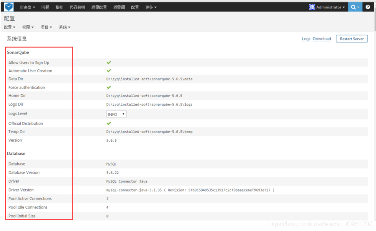Viewport: 376px width, 231px height.
Task: Click the Force authentication checkmark
Action: coord(109,87)
